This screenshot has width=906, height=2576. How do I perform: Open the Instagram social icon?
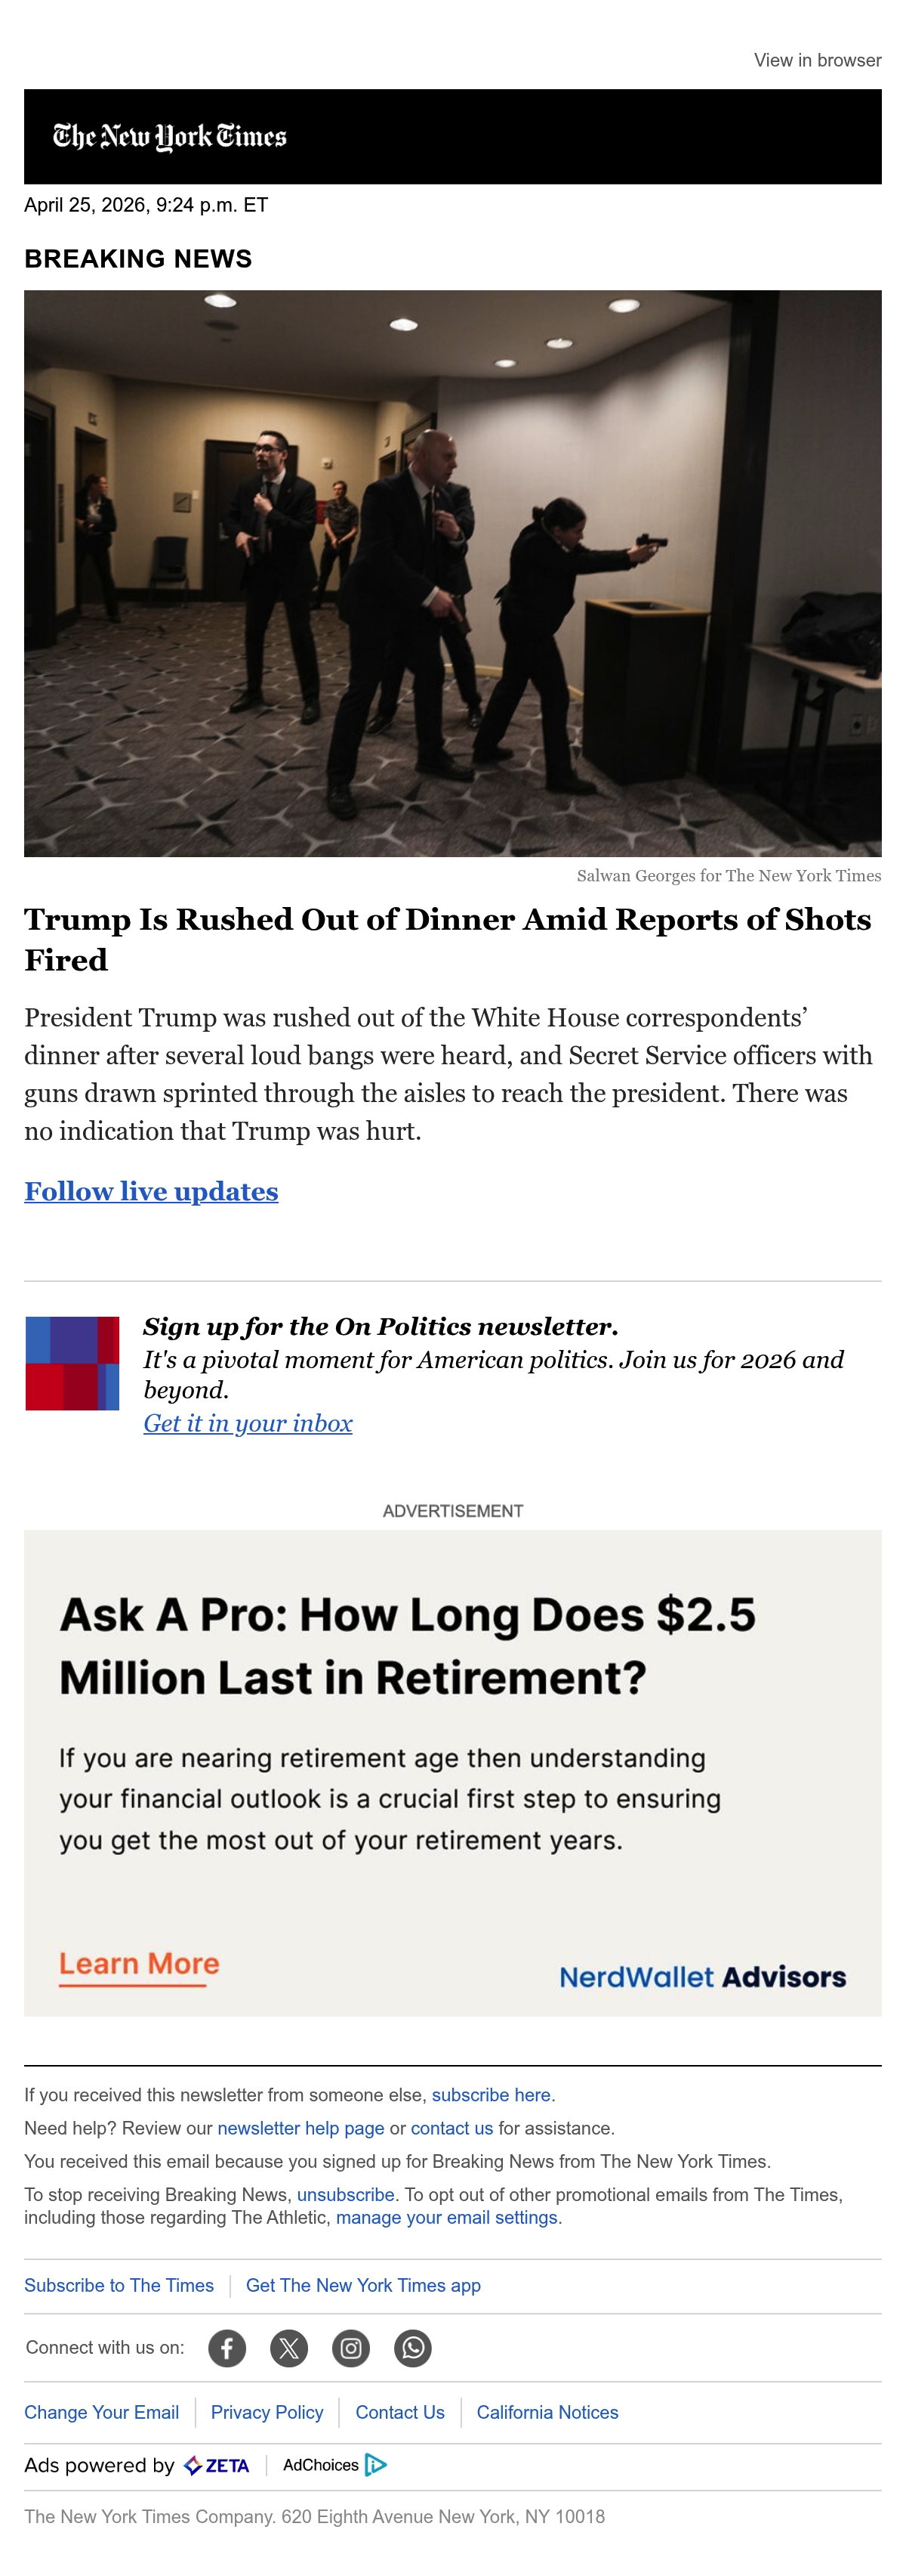pyautogui.click(x=350, y=2347)
